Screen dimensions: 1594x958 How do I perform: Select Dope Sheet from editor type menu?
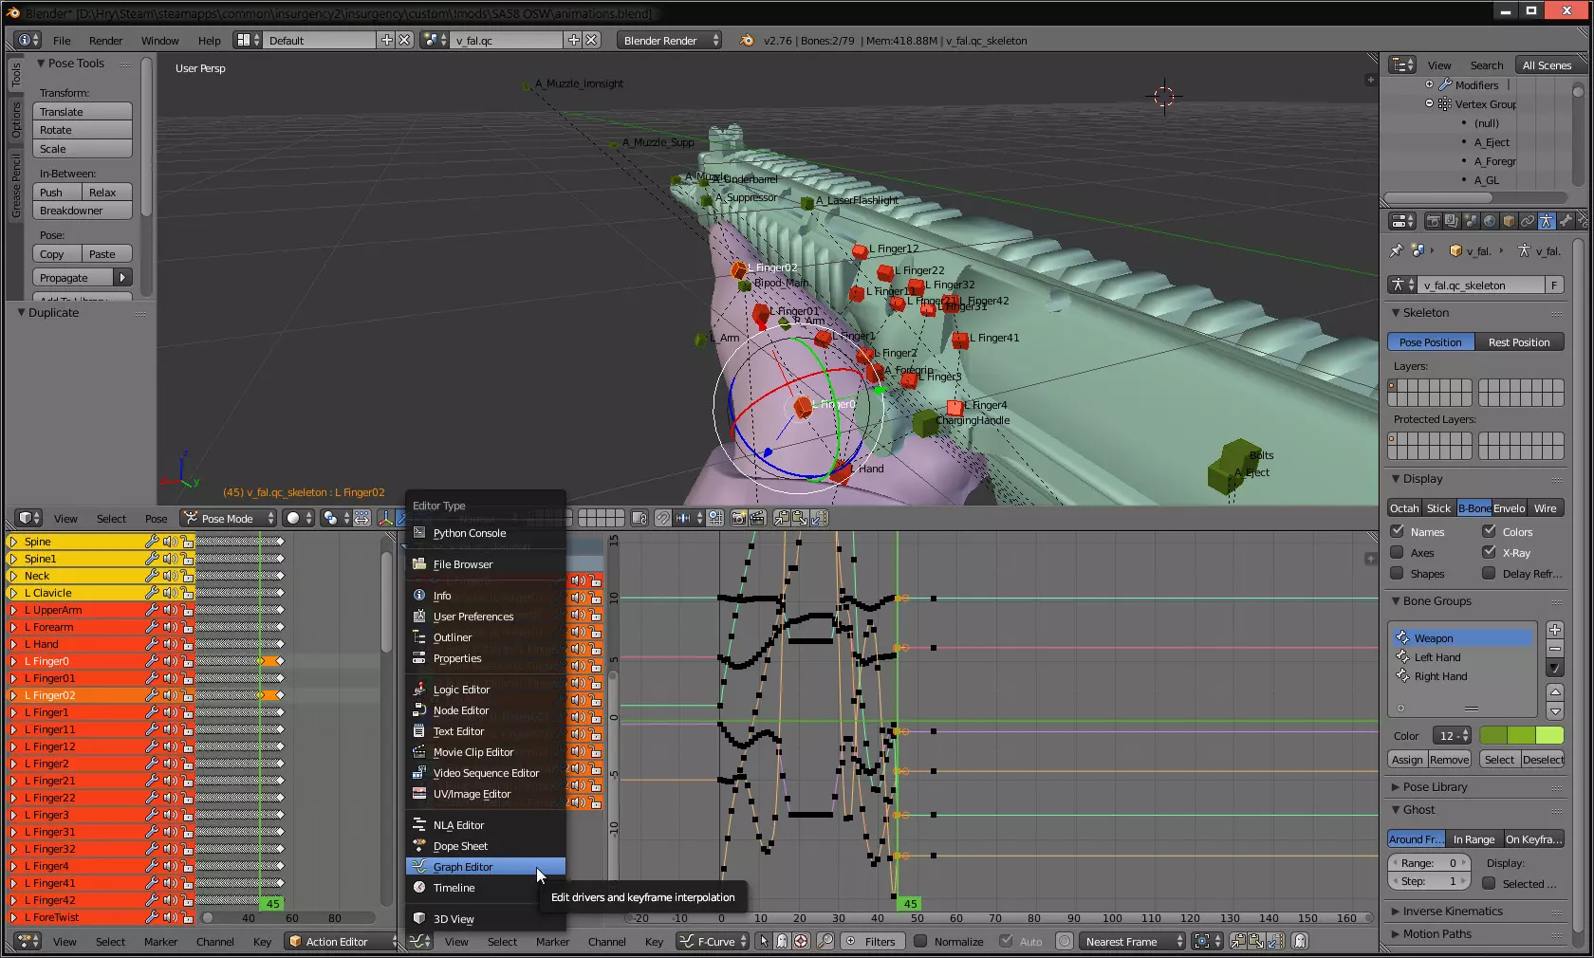(x=460, y=846)
